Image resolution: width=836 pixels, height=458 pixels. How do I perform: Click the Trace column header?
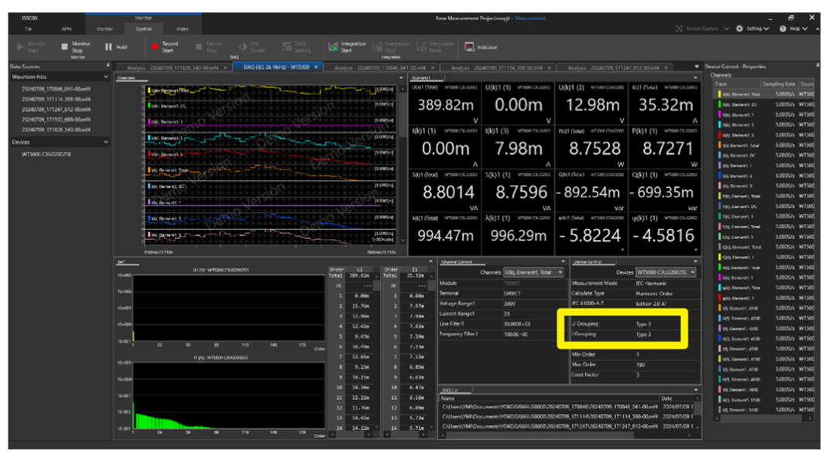point(737,84)
